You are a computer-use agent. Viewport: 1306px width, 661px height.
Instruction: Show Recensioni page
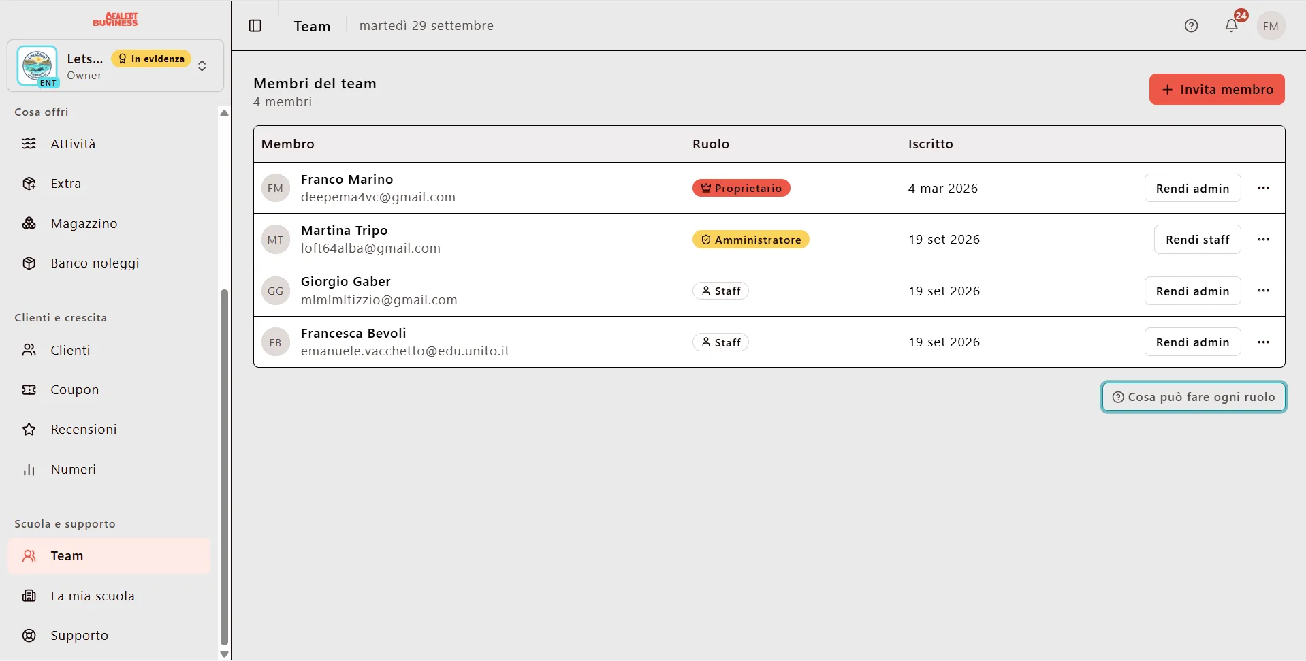point(109,430)
